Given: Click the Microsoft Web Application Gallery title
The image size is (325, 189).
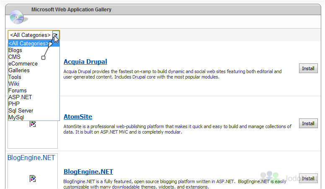Looking at the screenshot, I should click(71, 10).
